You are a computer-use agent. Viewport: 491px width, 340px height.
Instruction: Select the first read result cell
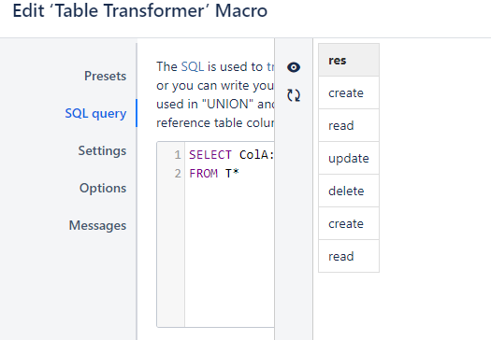pos(349,125)
